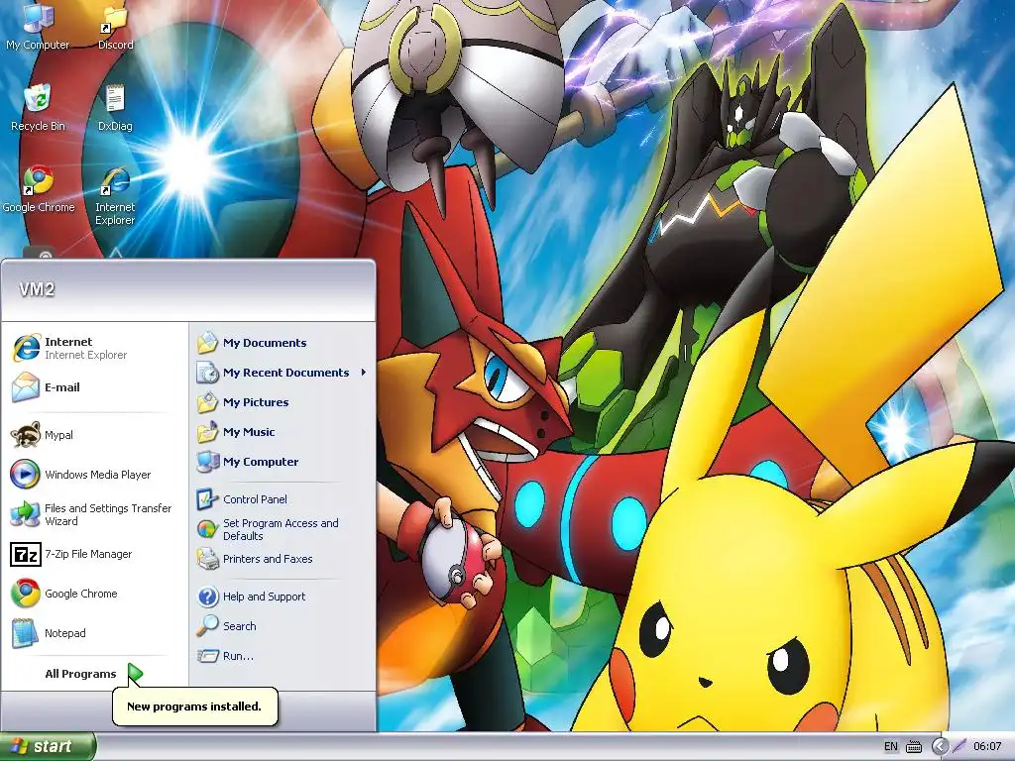
Task: Click the Notepad icon in Start menu
Action: tap(25, 633)
